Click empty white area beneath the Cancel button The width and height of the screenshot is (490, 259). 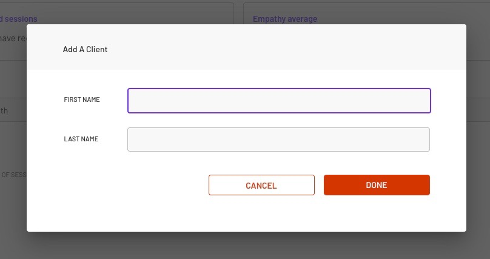[x=261, y=214]
